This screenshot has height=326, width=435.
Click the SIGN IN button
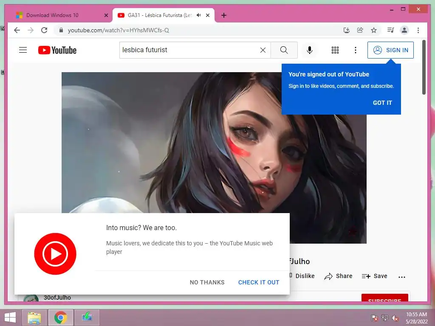click(390, 50)
